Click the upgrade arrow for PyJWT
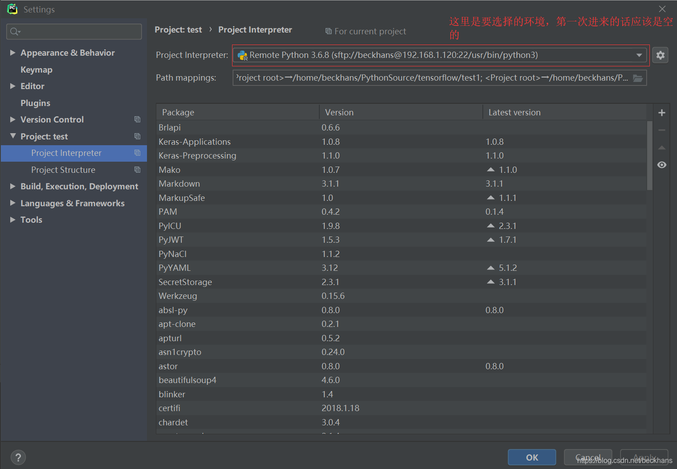Screen dimensions: 677x469 (491, 240)
